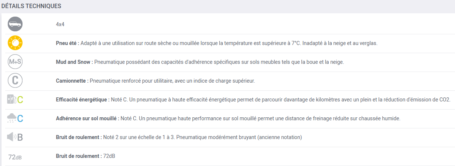Viewport: 455px width, 166px height.
Task: Click the blue C wet grip rating letter
Action: coord(20,118)
